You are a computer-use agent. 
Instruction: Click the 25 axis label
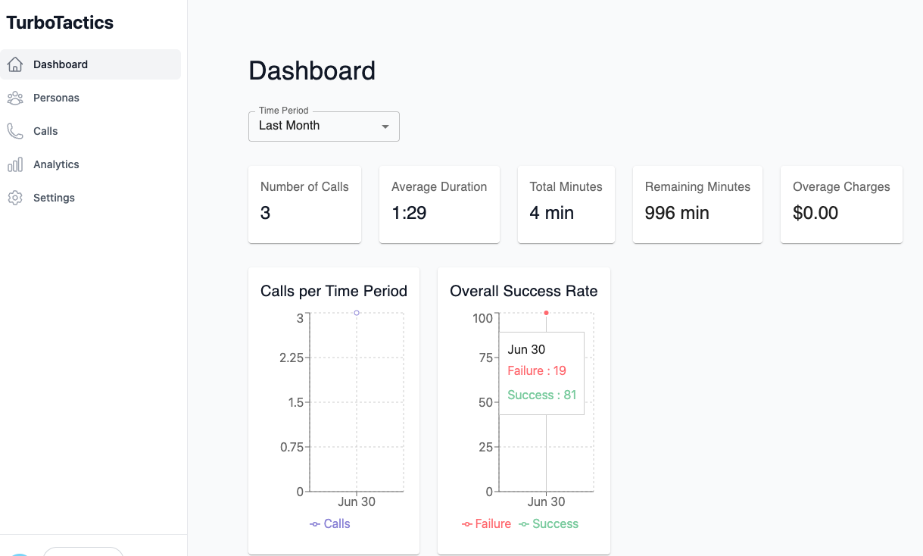(486, 447)
